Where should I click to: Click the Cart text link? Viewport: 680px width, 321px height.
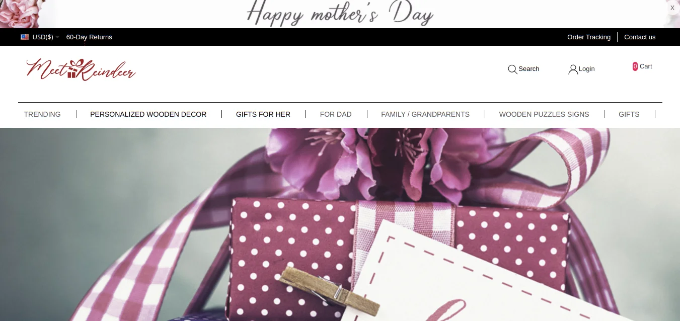tap(646, 66)
